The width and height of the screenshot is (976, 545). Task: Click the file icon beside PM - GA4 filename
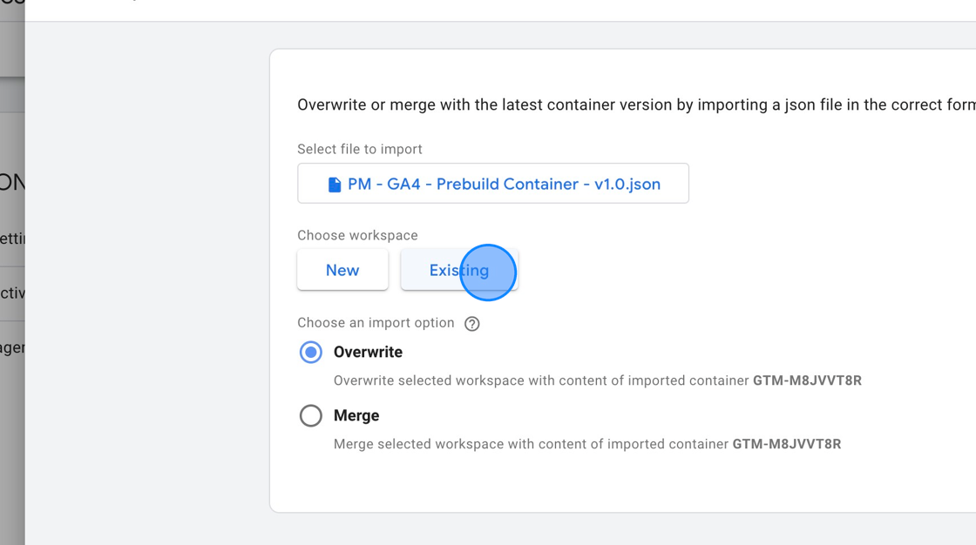[335, 185]
